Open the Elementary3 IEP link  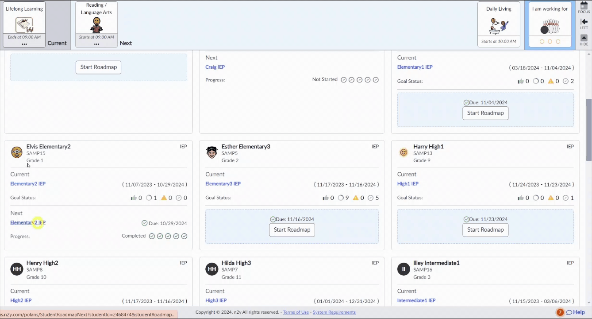pyautogui.click(x=223, y=184)
